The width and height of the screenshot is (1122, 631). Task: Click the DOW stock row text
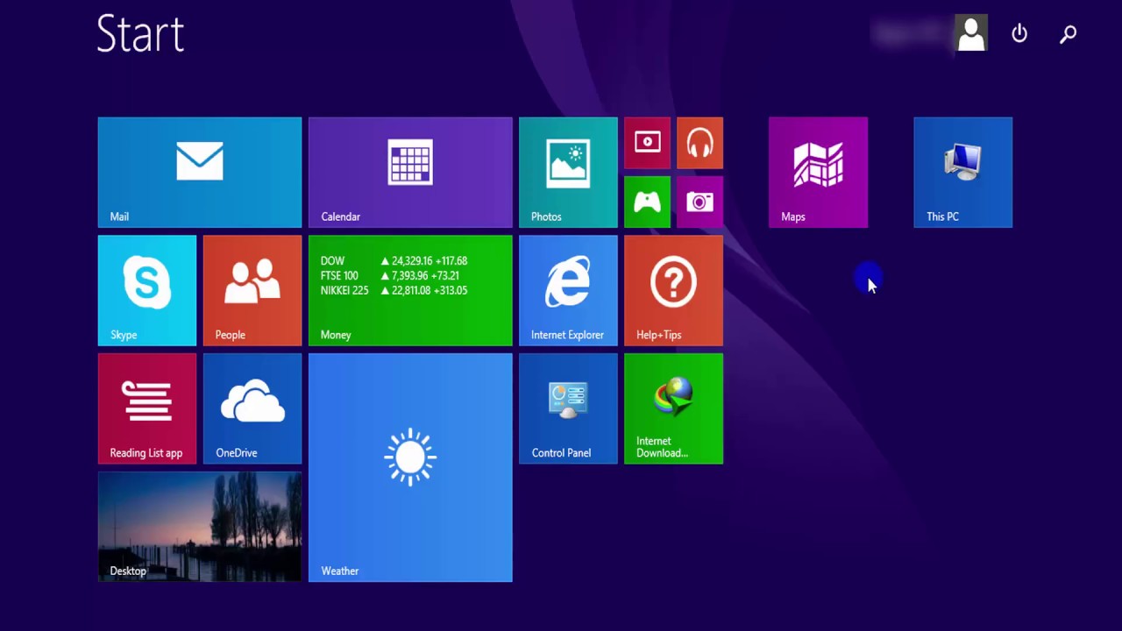coord(394,261)
